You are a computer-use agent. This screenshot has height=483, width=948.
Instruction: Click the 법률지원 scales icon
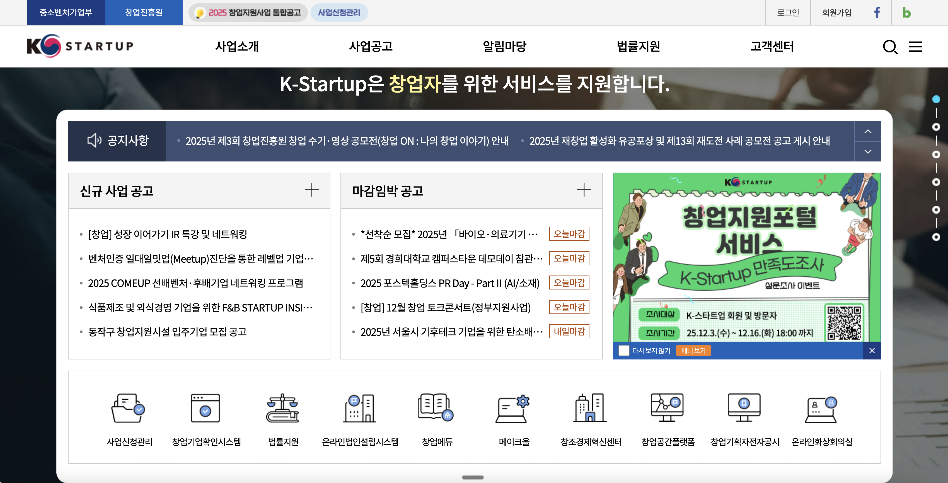[x=283, y=408]
